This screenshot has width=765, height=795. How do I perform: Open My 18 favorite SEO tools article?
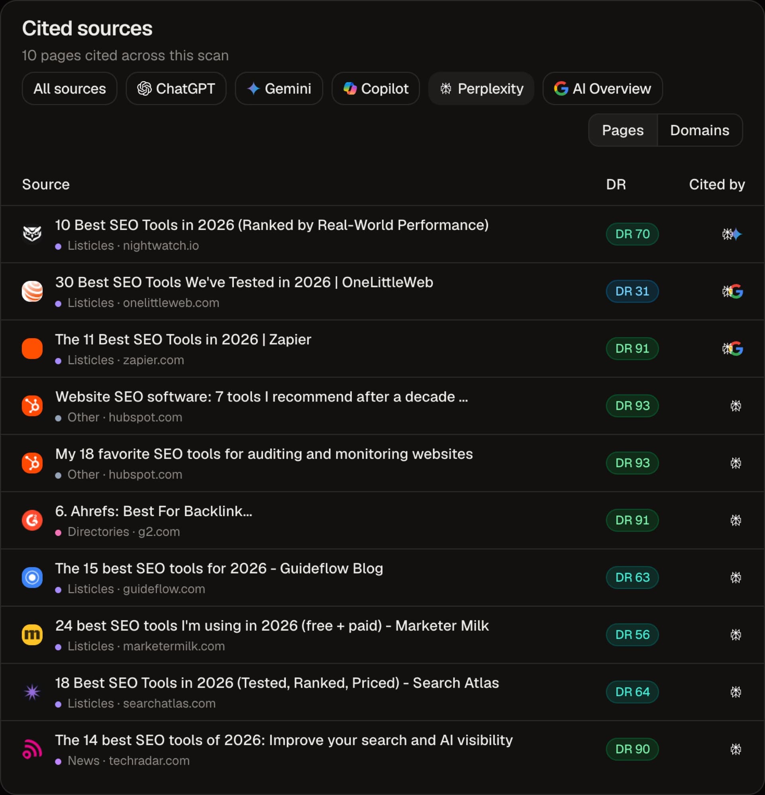coord(264,454)
